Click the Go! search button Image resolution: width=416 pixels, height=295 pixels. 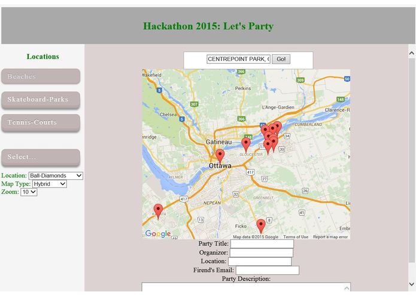coord(281,59)
